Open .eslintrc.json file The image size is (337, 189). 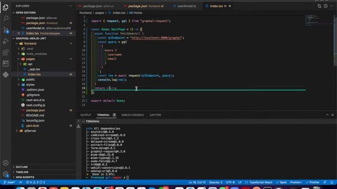pyautogui.click(x=35, y=90)
